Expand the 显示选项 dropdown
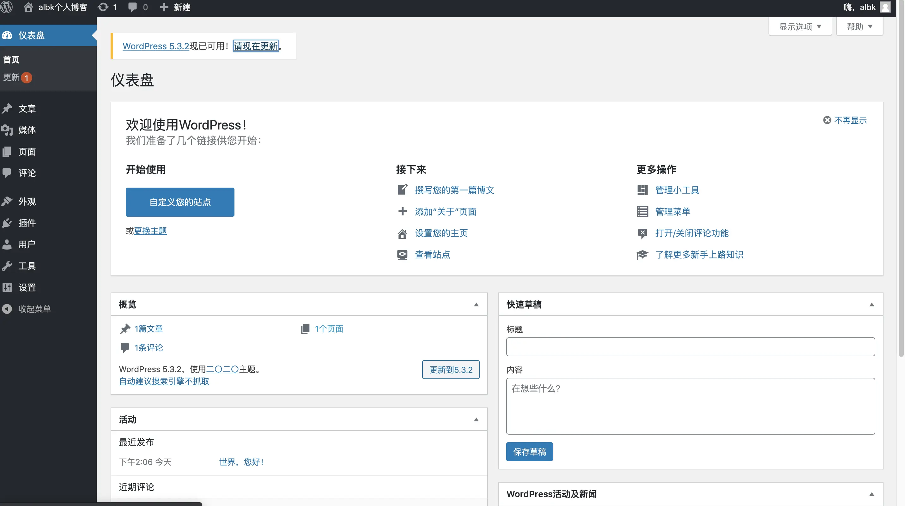This screenshot has height=506, width=905. coord(800,27)
